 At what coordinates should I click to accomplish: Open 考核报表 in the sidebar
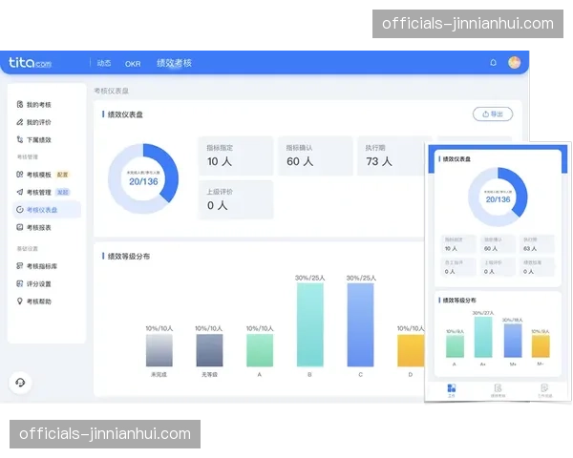pyautogui.click(x=38, y=227)
